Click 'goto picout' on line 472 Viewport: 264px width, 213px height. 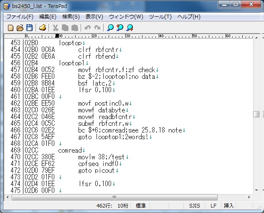pyautogui.click(x=96, y=170)
